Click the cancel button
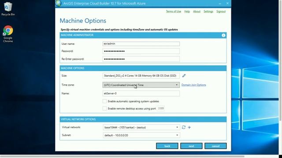The width and height of the screenshot is (282, 158). point(215,146)
